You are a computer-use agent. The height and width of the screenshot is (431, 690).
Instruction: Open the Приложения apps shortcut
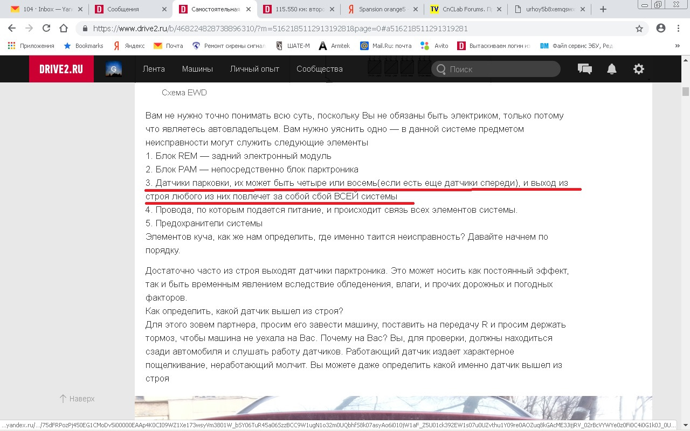pos(31,46)
